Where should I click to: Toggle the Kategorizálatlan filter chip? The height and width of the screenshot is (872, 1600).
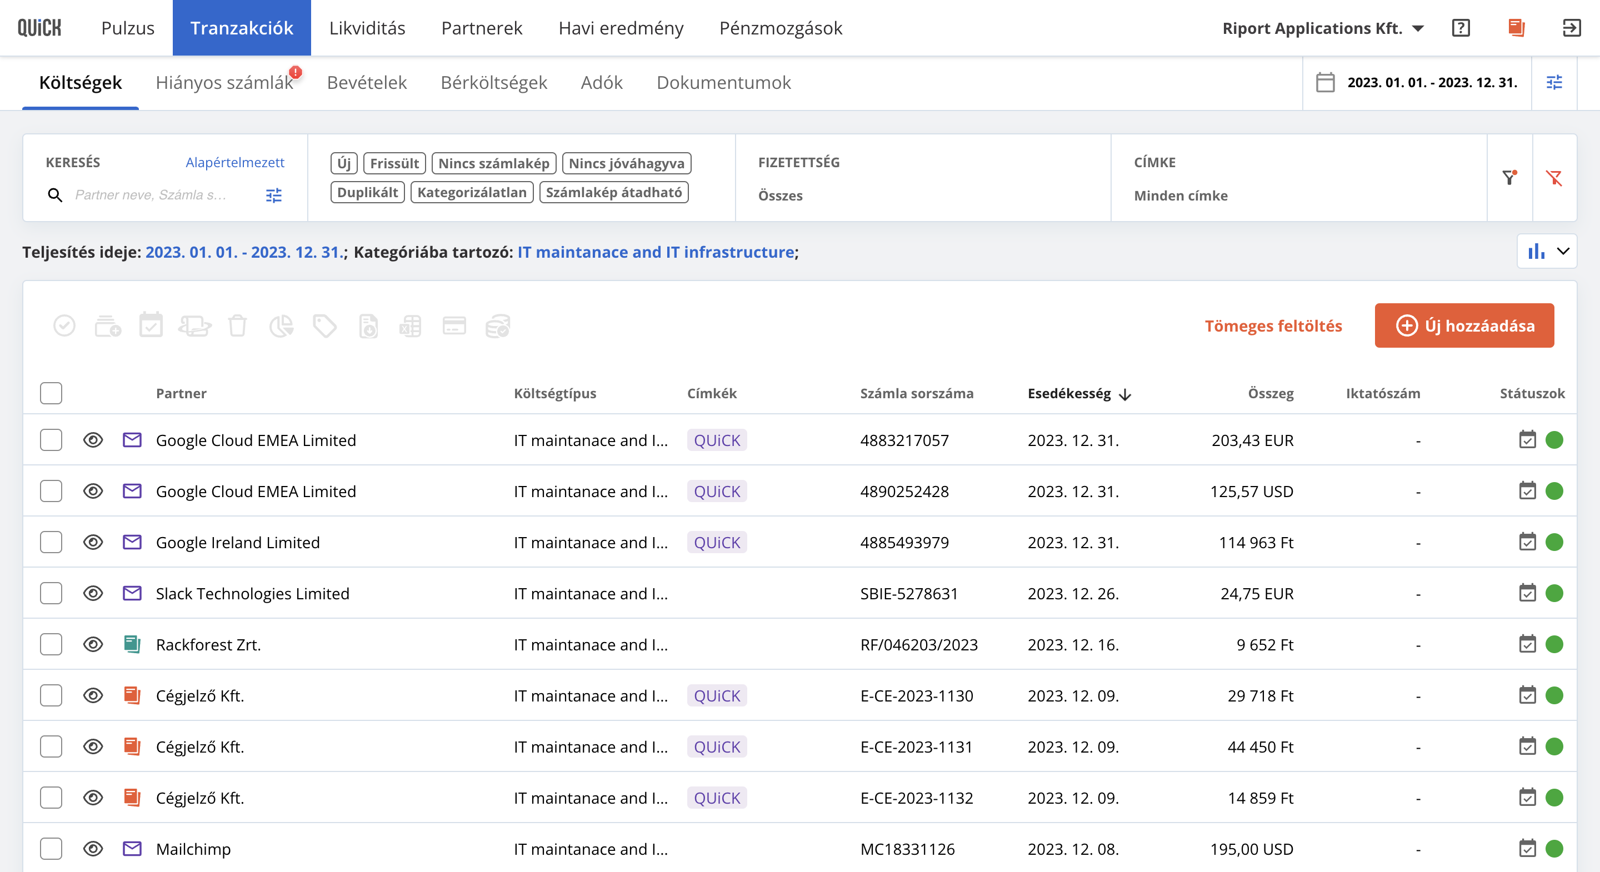point(472,193)
